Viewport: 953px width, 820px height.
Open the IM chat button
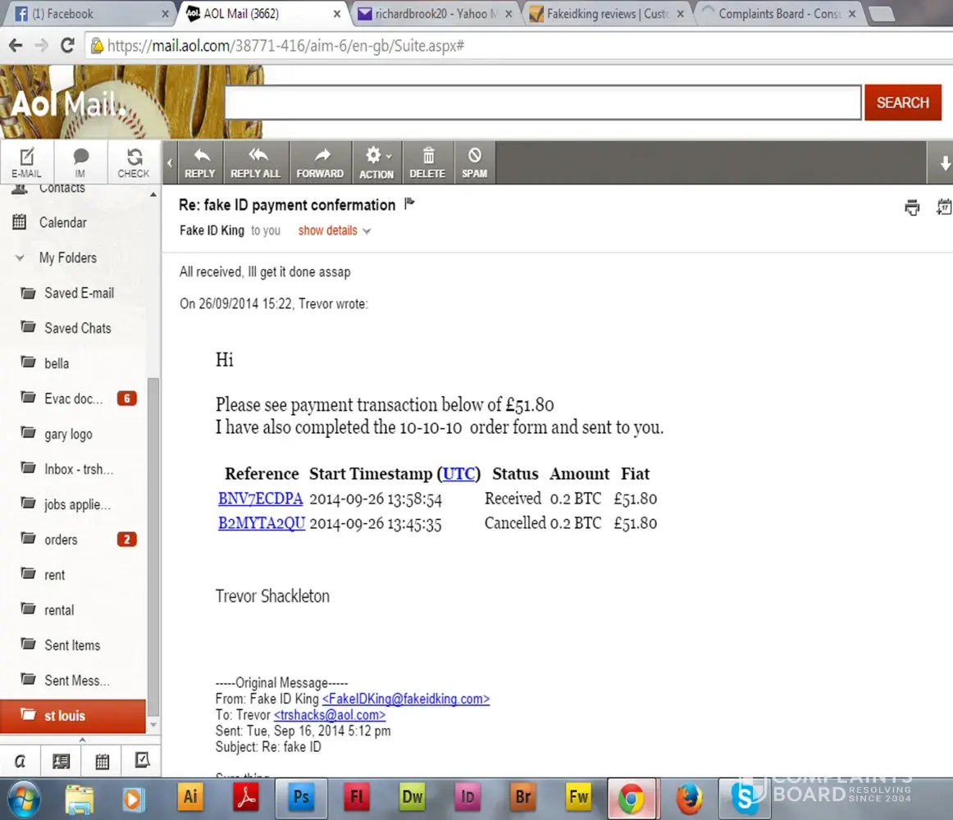click(x=80, y=162)
